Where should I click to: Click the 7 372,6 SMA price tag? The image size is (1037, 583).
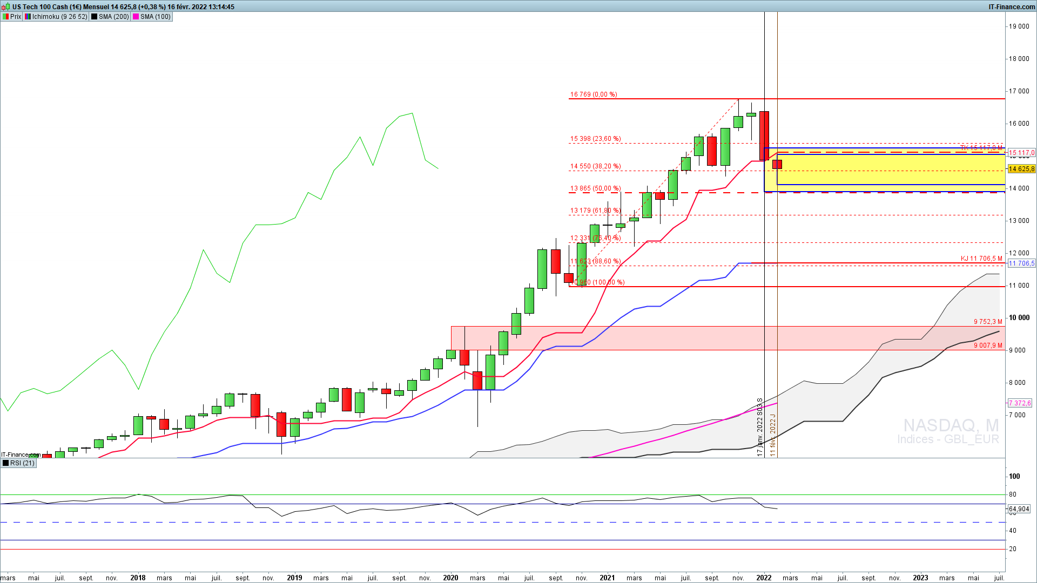click(x=1020, y=403)
